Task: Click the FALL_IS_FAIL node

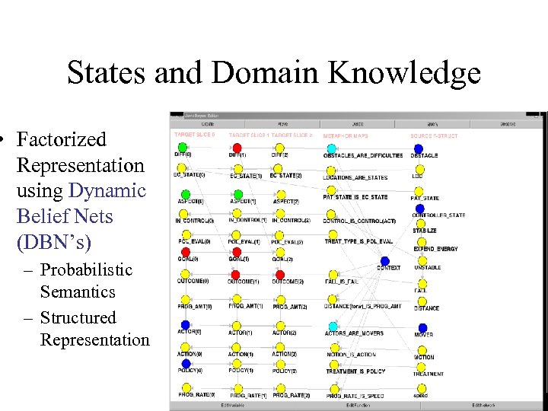Action: point(333,275)
